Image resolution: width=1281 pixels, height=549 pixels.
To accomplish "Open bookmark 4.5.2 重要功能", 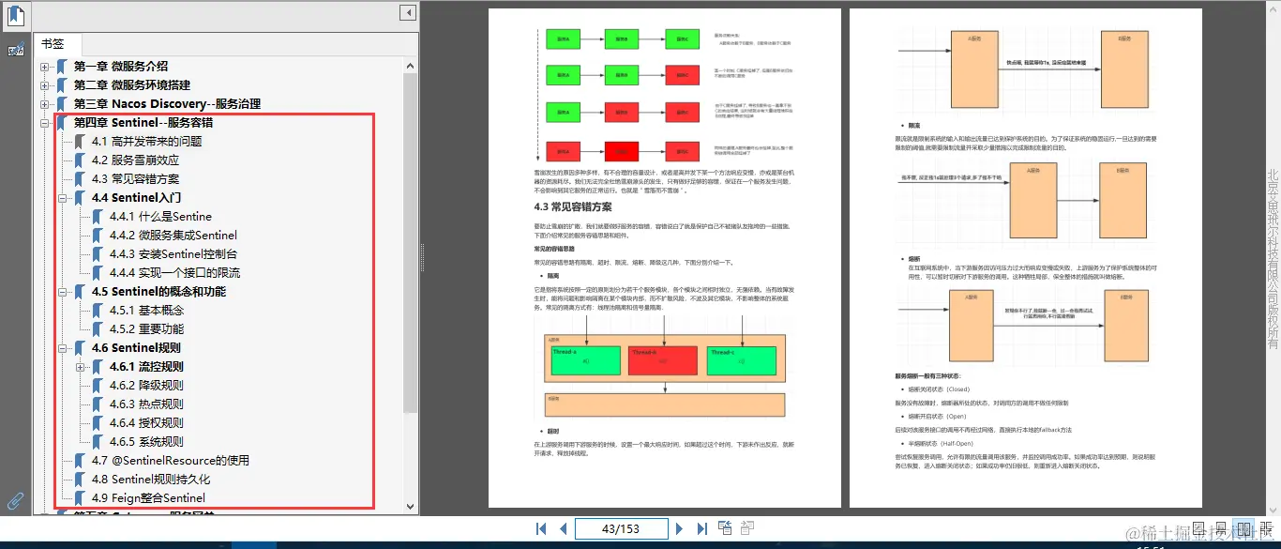I will pos(146,329).
